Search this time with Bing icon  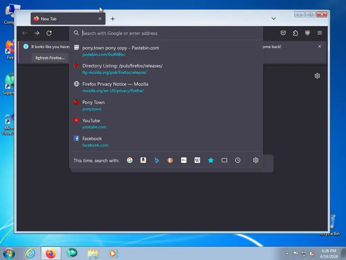pos(157,160)
